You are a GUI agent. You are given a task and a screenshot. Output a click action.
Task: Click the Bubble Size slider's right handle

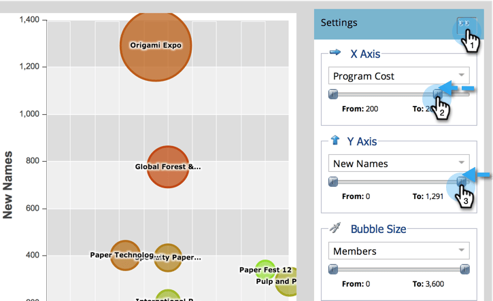pyautogui.click(x=464, y=269)
